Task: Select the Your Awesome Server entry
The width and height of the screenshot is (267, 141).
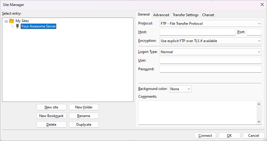Action: tap(38, 26)
